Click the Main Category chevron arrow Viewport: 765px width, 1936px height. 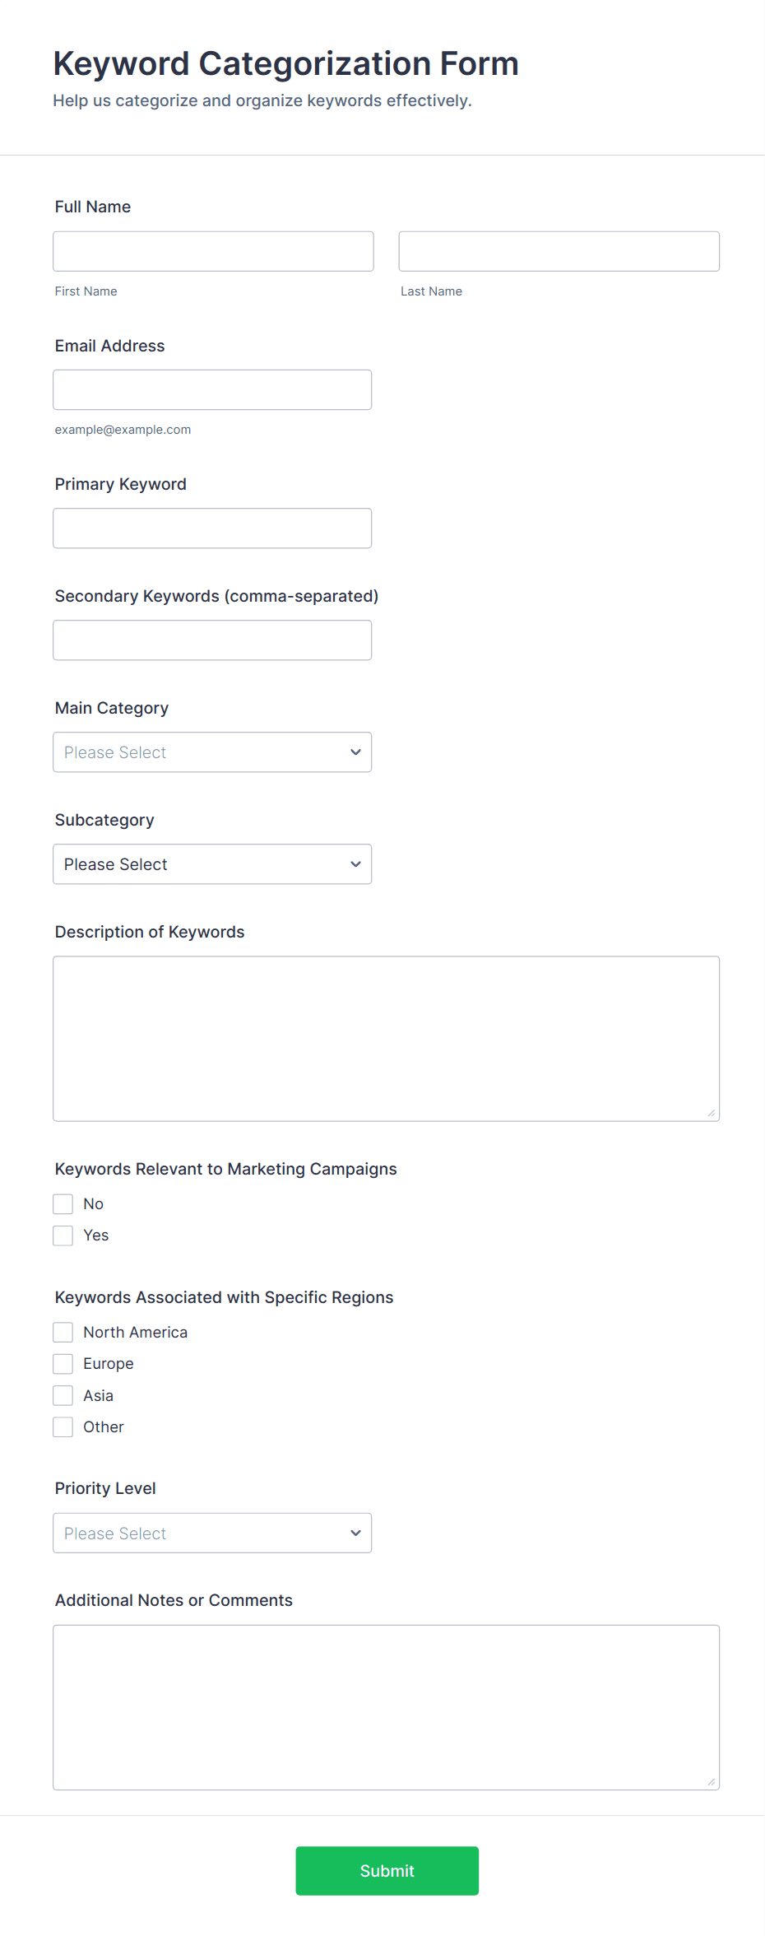coord(355,752)
